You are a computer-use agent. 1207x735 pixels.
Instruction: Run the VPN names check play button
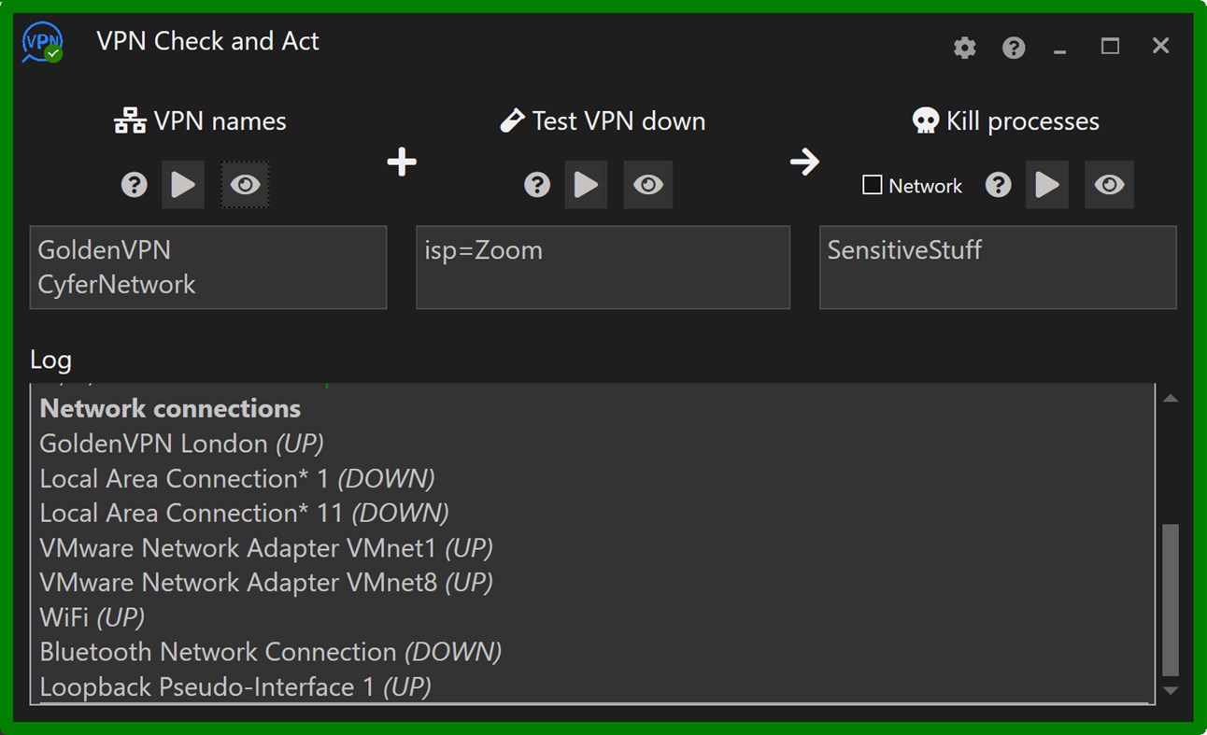click(x=183, y=185)
